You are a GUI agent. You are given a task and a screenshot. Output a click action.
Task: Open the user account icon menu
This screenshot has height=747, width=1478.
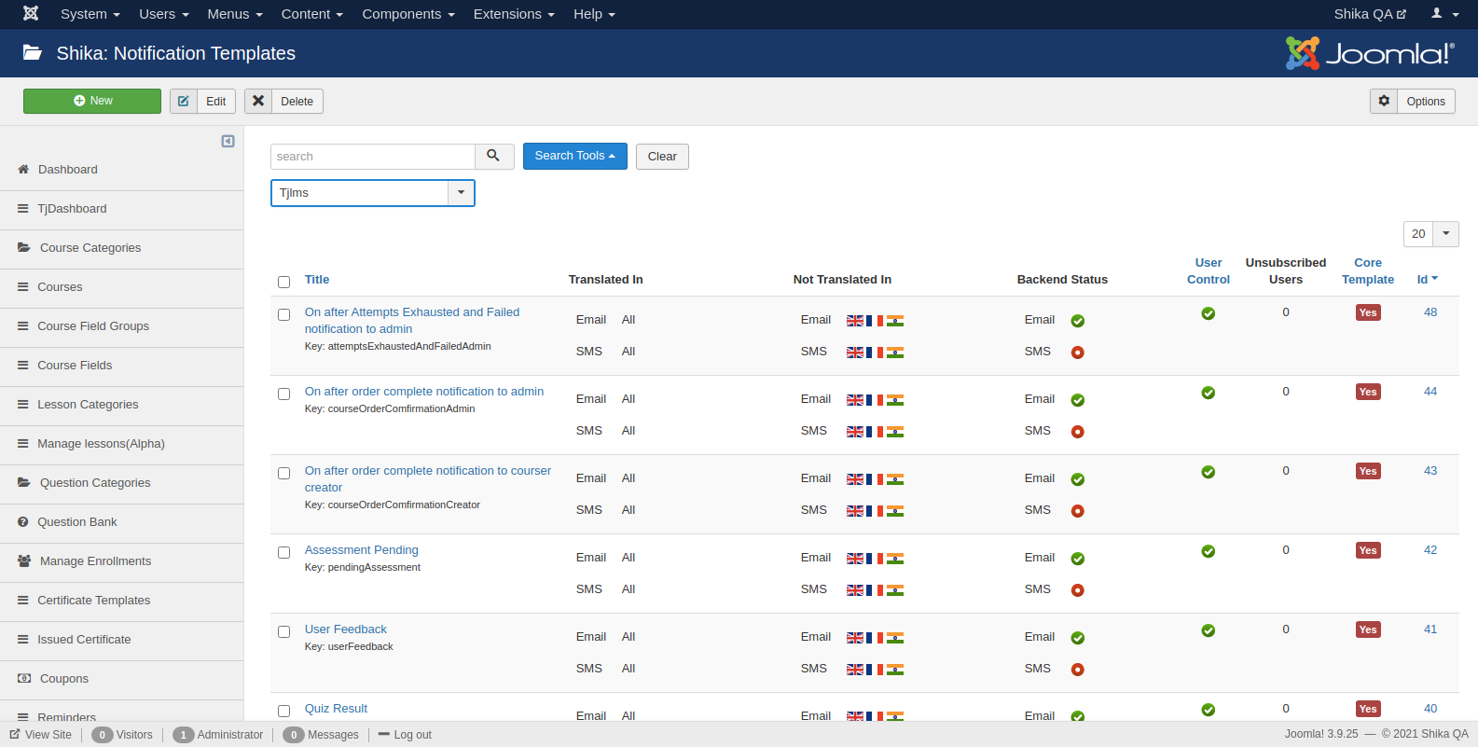pos(1443,14)
